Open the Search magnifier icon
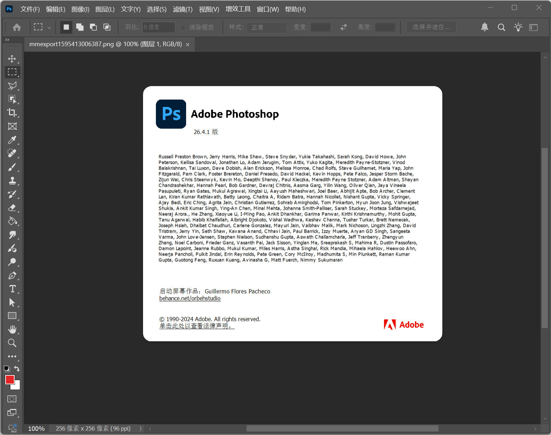Screen dimensions: 551x435 (x=501, y=27)
